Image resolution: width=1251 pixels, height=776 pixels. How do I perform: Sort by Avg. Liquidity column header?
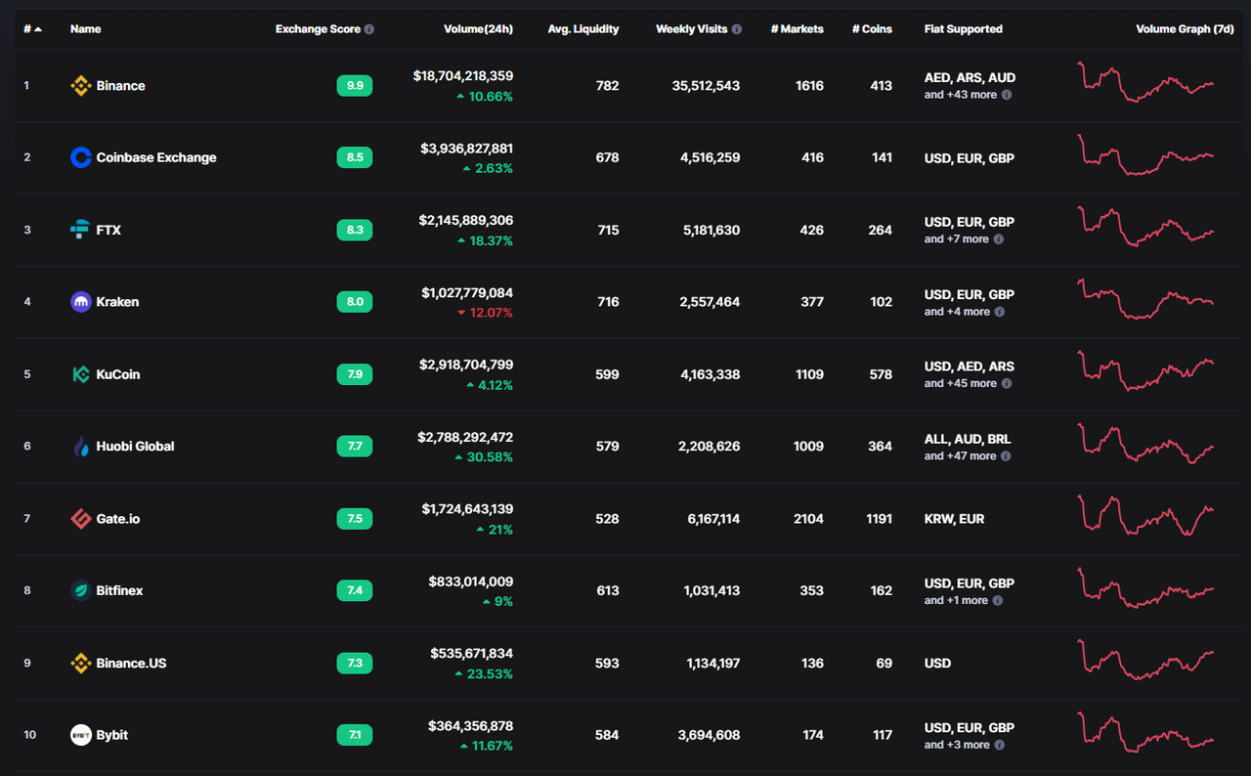583,29
